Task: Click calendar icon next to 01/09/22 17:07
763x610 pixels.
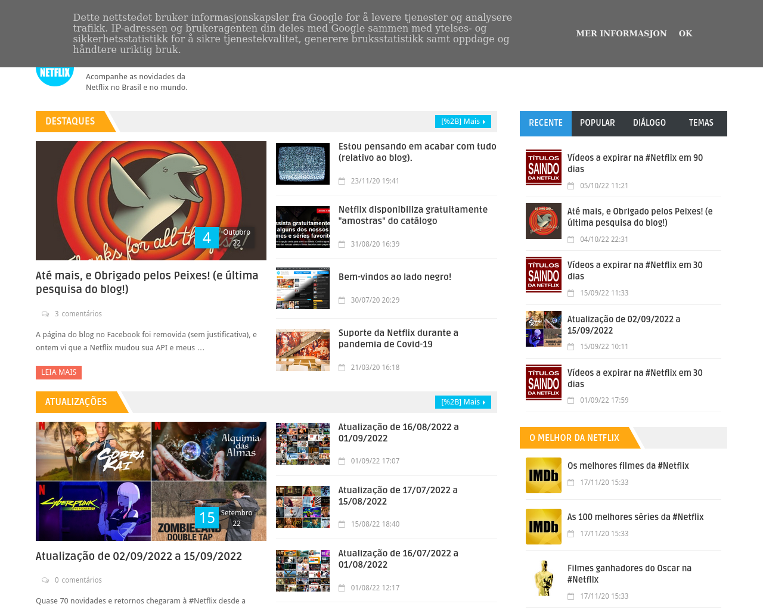Action: click(x=342, y=461)
